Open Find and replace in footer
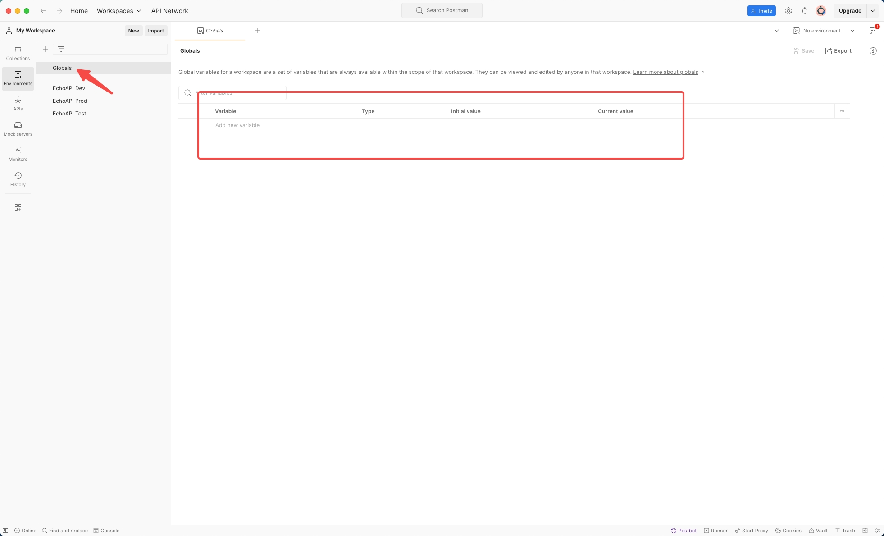Screen dimensions: 884x536 pos(65,531)
